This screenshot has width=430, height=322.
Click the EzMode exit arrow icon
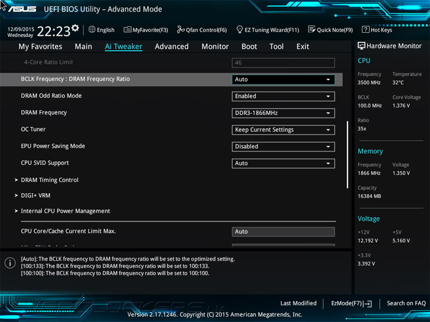tap(368, 304)
